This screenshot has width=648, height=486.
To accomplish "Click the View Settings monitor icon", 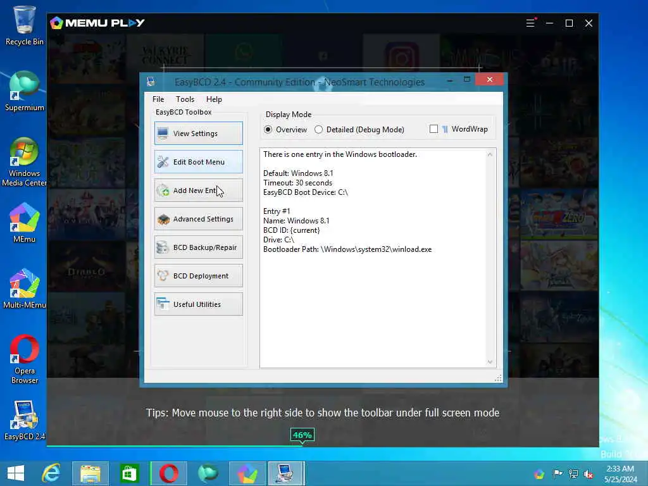I will coord(163,133).
